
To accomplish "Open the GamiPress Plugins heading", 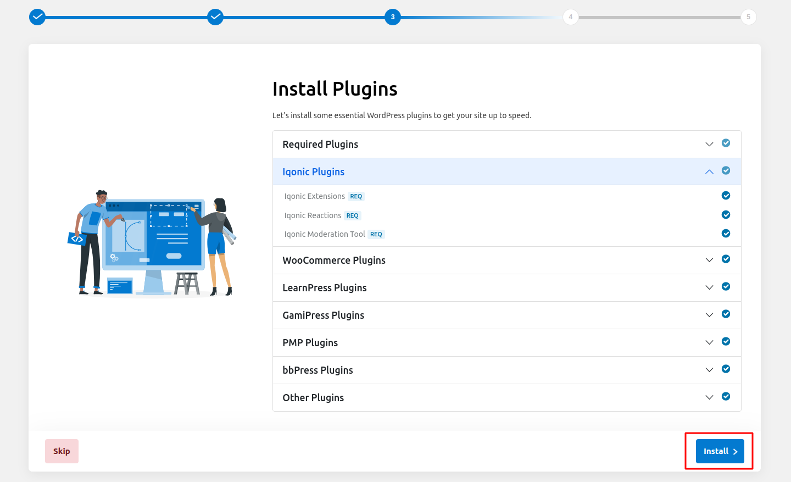I will 324,315.
